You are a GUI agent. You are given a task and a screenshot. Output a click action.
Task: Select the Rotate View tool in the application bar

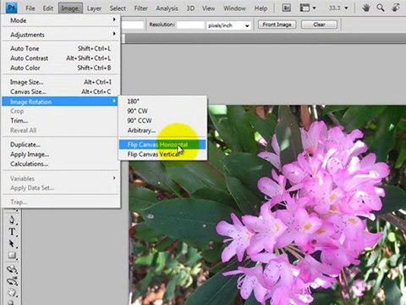pos(396,8)
